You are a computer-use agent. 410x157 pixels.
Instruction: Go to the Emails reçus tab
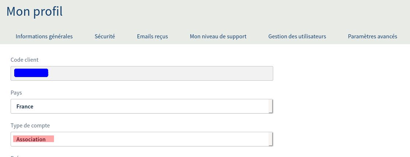point(152,37)
